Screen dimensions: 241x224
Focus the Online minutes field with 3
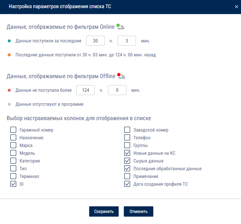pyautogui.click(x=127, y=41)
